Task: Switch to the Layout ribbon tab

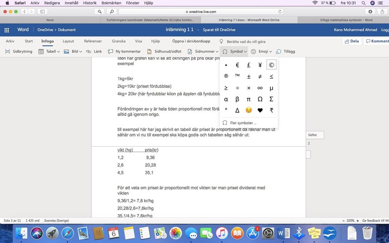Action: (68, 41)
